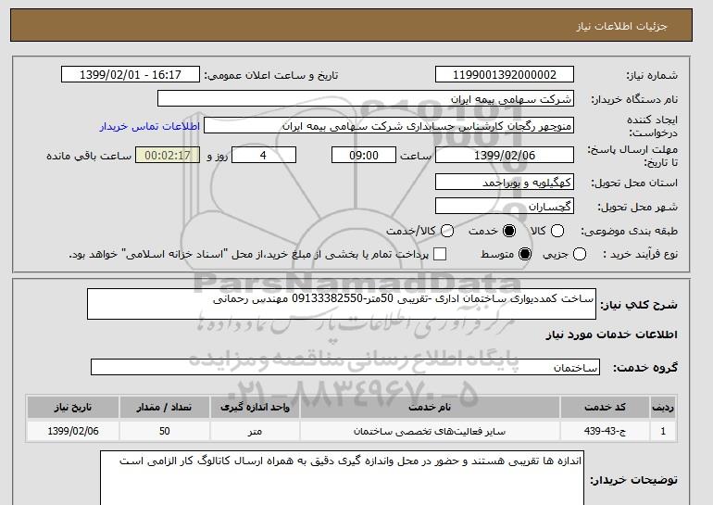Click the کد خدمت column header
713x505 pixels.
click(x=605, y=407)
